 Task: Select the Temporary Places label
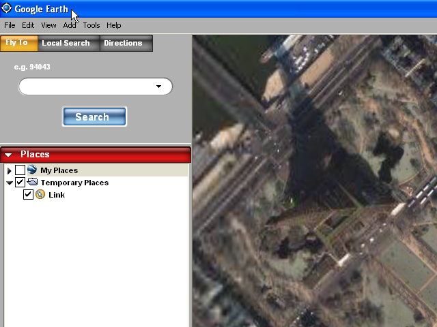[74, 183]
